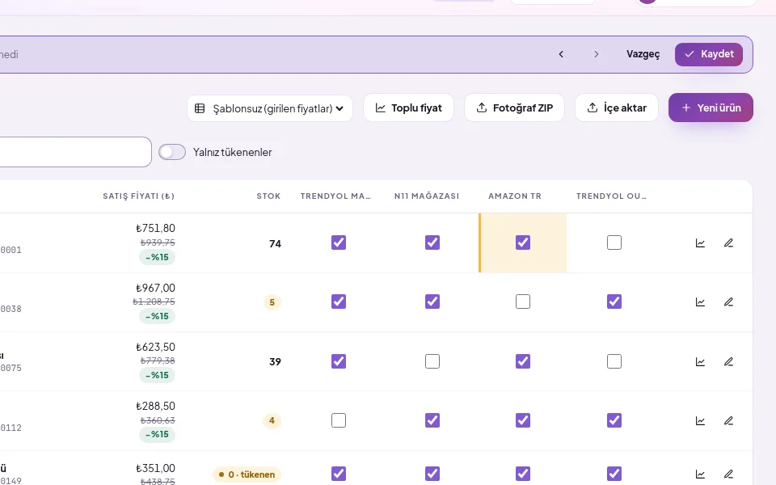Click the search input field

click(x=74, y=152)
